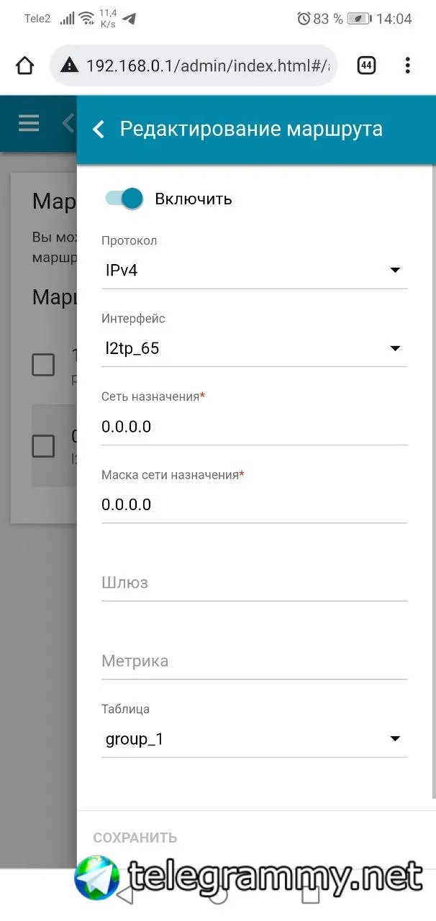The height and width of the screenshot is (921, 436).
Task: Tap the browser home icon
Action: pyautogui.click(x=24, y=66)
